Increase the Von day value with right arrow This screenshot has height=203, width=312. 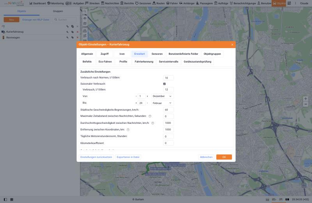[x=147, y=96]
